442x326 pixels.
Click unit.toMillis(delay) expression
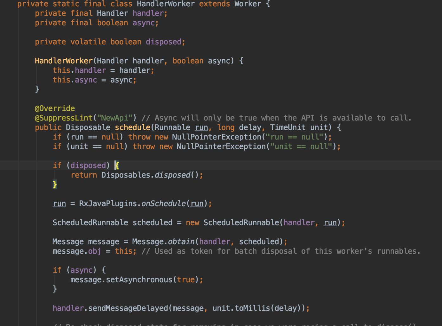(257, 308)
